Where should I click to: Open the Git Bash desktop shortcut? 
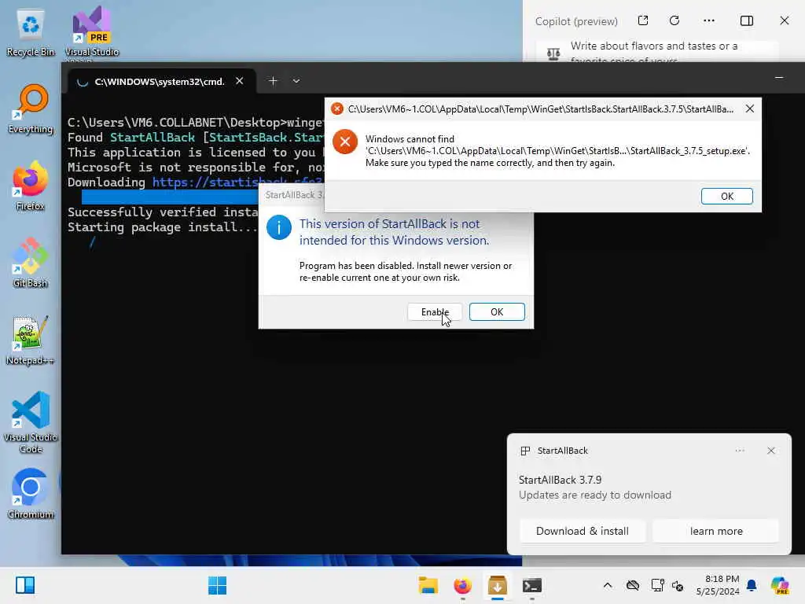click(x=31, y=263)
